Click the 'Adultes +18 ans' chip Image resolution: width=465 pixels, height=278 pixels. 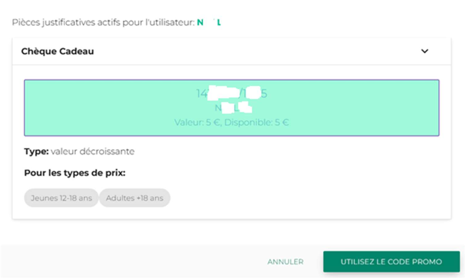click(x=135, y=198)
